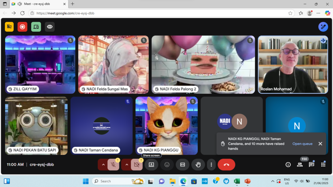
Task: Mute the tab via the speaker icon
Action: pos(20,4)
